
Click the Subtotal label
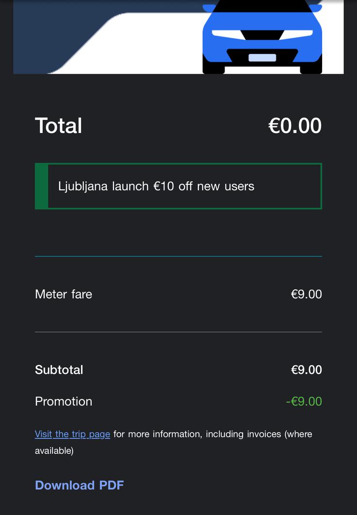59,369
